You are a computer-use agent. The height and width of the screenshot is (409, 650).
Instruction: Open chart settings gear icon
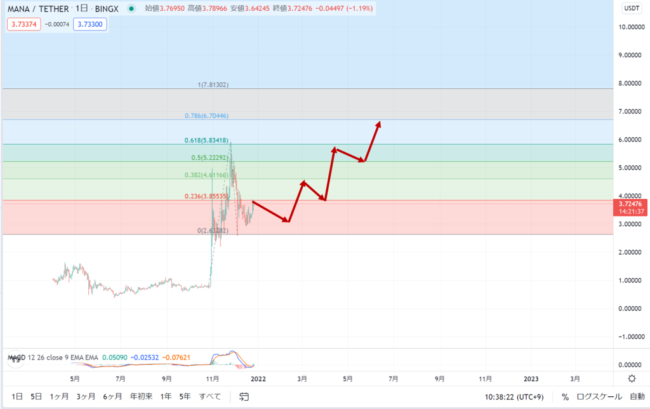tap(632, 379)
